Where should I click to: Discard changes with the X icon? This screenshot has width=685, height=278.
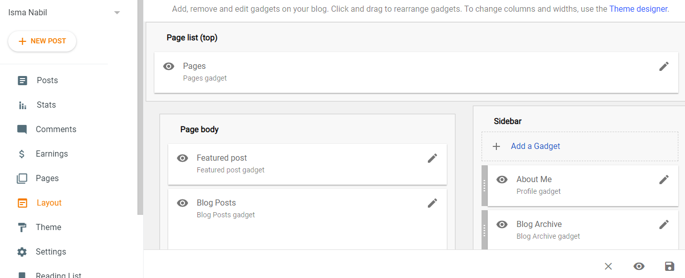[608, 266]
